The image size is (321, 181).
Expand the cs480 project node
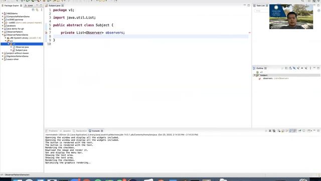3,23
